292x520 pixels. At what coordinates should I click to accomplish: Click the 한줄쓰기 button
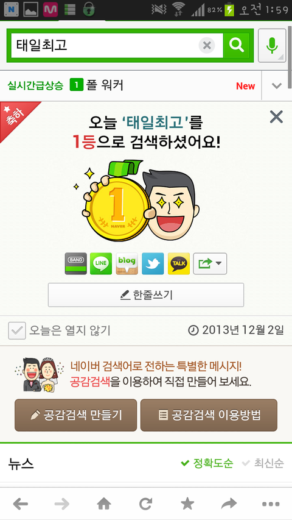pyautogui.click(x=146, y=295)
